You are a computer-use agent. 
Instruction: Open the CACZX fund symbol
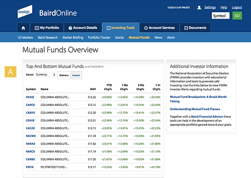coord(31,128)
